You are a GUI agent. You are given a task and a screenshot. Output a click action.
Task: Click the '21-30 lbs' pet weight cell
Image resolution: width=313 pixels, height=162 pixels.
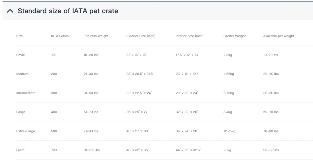[x=91, y=74]
